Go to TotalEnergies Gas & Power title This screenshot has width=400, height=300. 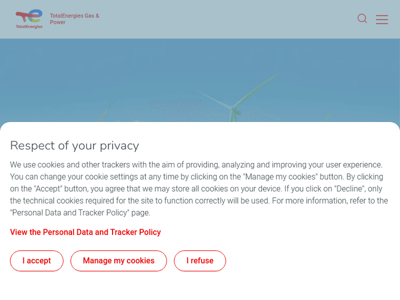74,19
